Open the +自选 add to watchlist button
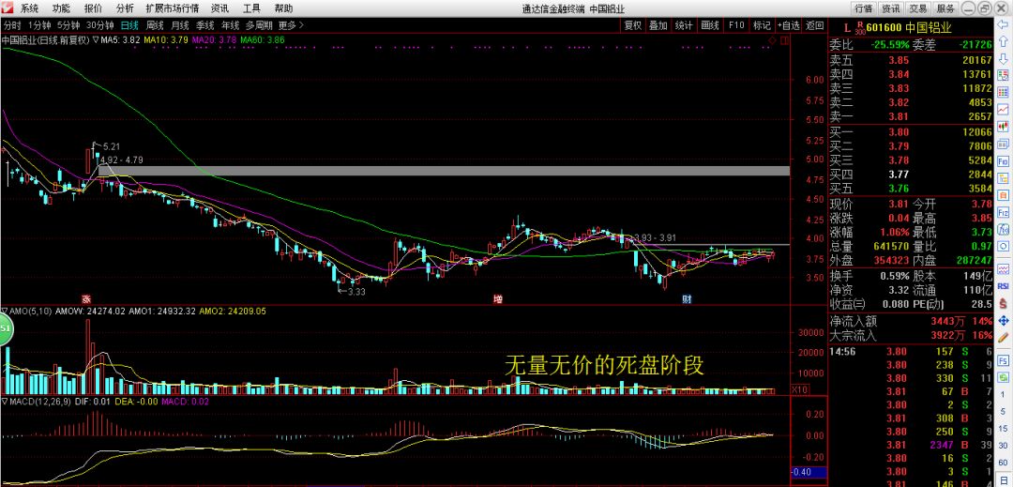This screenshot has height=487, width=1013. click(x=789, y=25)
